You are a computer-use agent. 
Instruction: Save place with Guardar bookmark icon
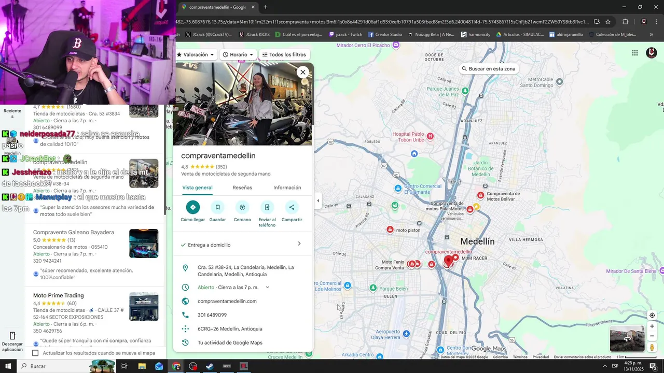217,207
